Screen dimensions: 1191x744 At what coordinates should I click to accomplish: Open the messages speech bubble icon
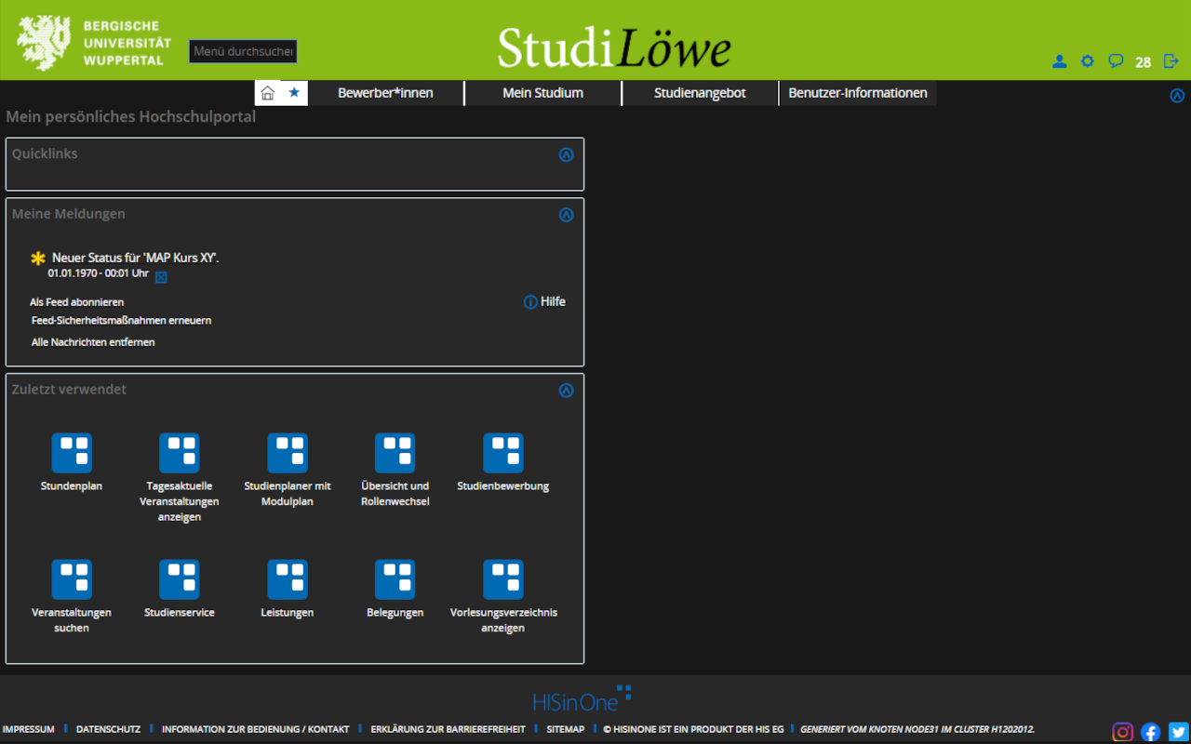[x=1116, y=61]
